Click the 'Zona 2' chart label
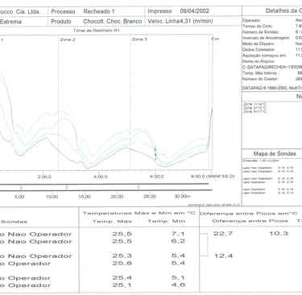The image size is (302, 295). (68, 39)
